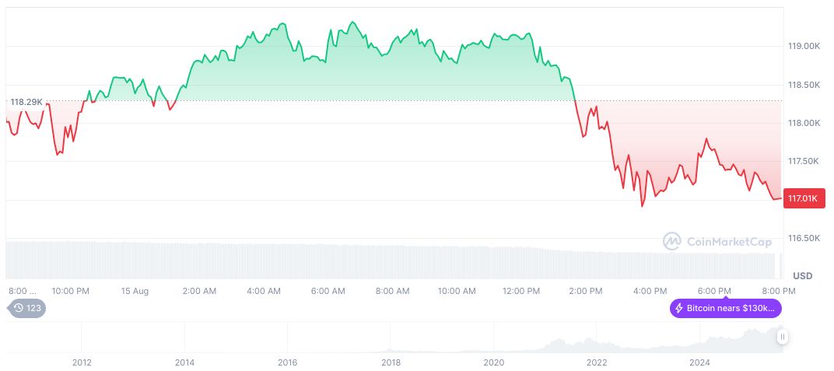Click the 2024 year marker in overview
The image size is (834, 371).
click(x=700, y=362)
